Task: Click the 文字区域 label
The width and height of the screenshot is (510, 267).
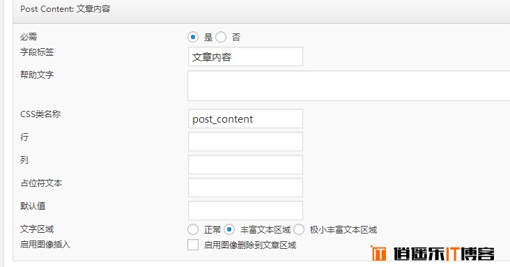Action: pos(37,229)
